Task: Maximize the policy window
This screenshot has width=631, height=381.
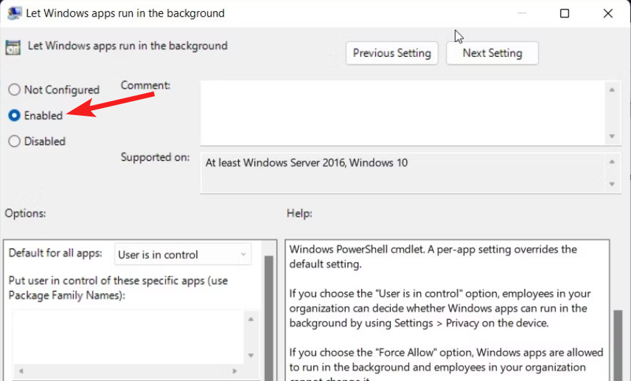Action: coord(565,13)
